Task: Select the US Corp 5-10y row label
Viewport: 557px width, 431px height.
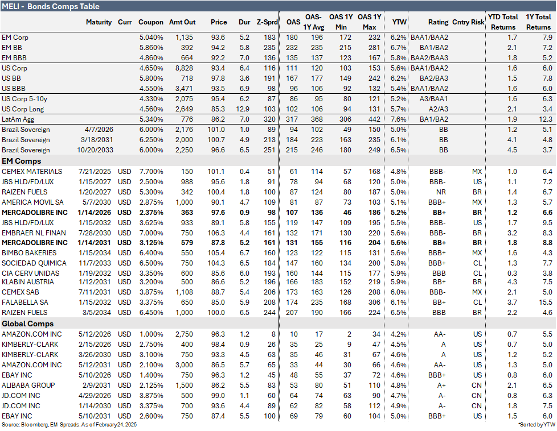Action: coord(24,98)
